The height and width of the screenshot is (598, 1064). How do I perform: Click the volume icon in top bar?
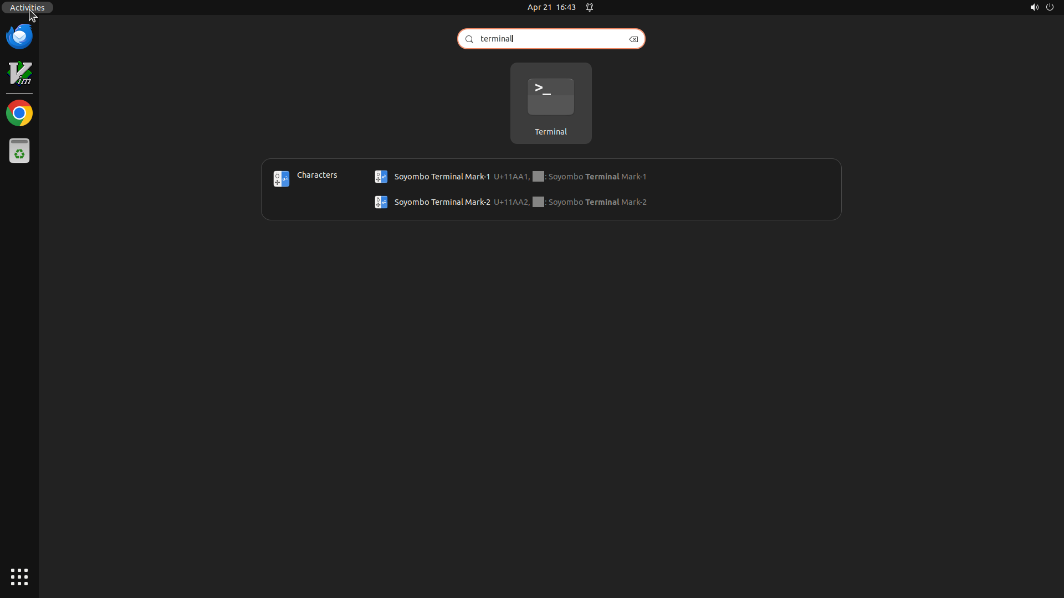pos(1034,7)
